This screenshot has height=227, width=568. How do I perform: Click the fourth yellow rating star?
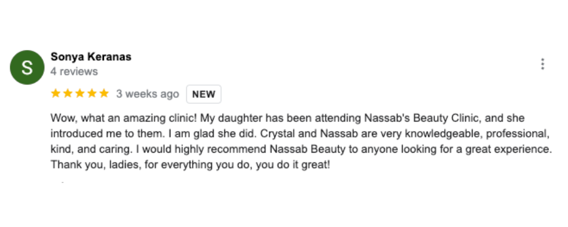[x=92, y=94]
